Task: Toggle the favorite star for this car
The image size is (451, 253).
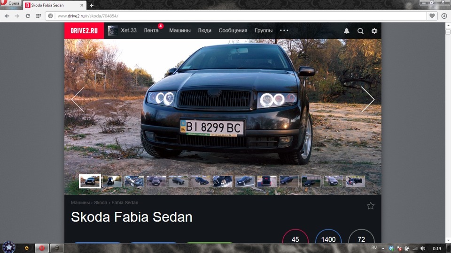Action: pyautogui.click(x=371, y=206)
